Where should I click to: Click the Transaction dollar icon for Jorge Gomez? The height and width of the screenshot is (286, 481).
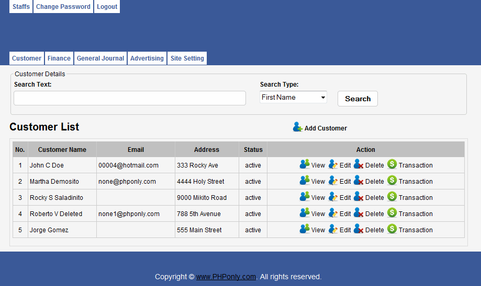point(391,229)
